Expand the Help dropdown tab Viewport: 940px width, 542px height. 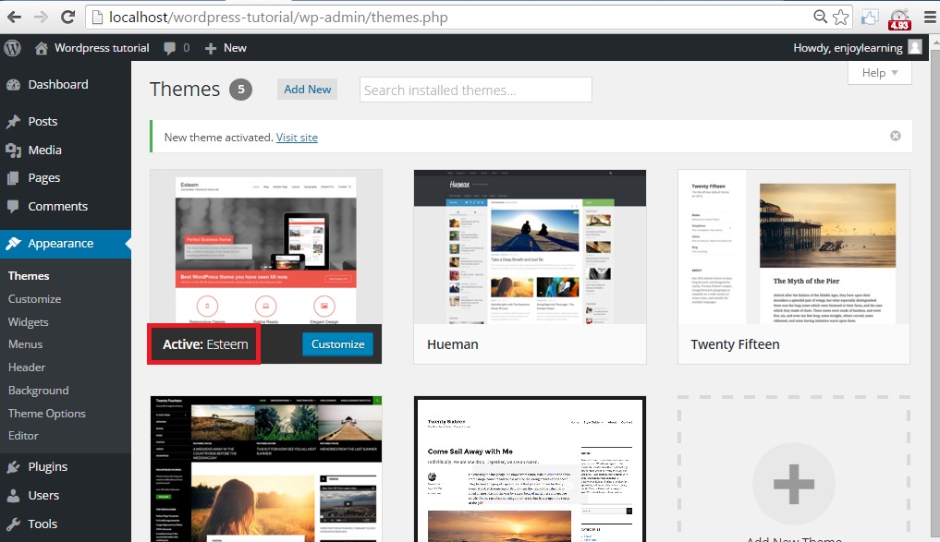click(x=879, y=72)
